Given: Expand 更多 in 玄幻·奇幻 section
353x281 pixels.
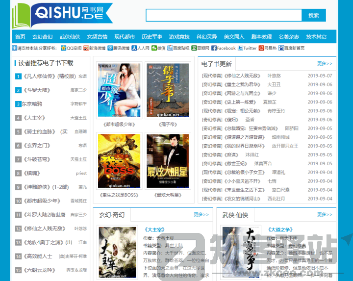Looking at the screenshot, I should pyautogui.click(x=201, y=214).
